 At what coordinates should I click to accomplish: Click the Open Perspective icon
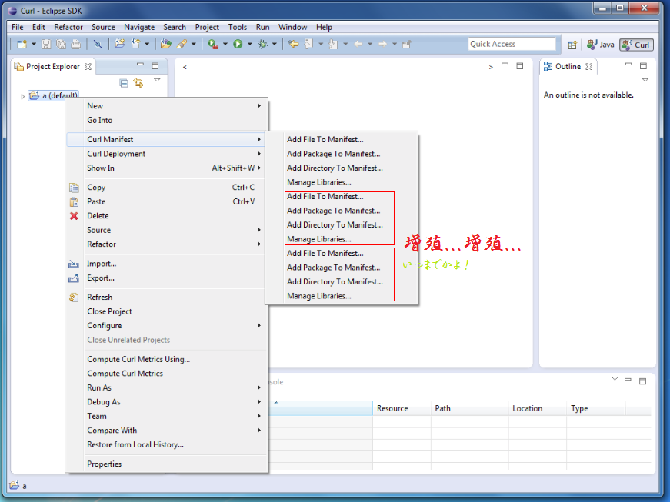point(572,45)
